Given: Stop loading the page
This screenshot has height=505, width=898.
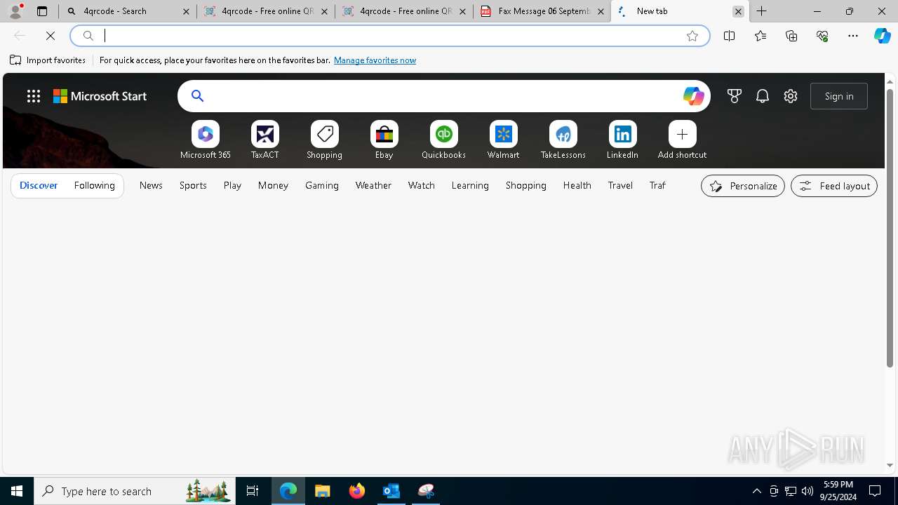Looking at the screenshot, I should 51,36.
